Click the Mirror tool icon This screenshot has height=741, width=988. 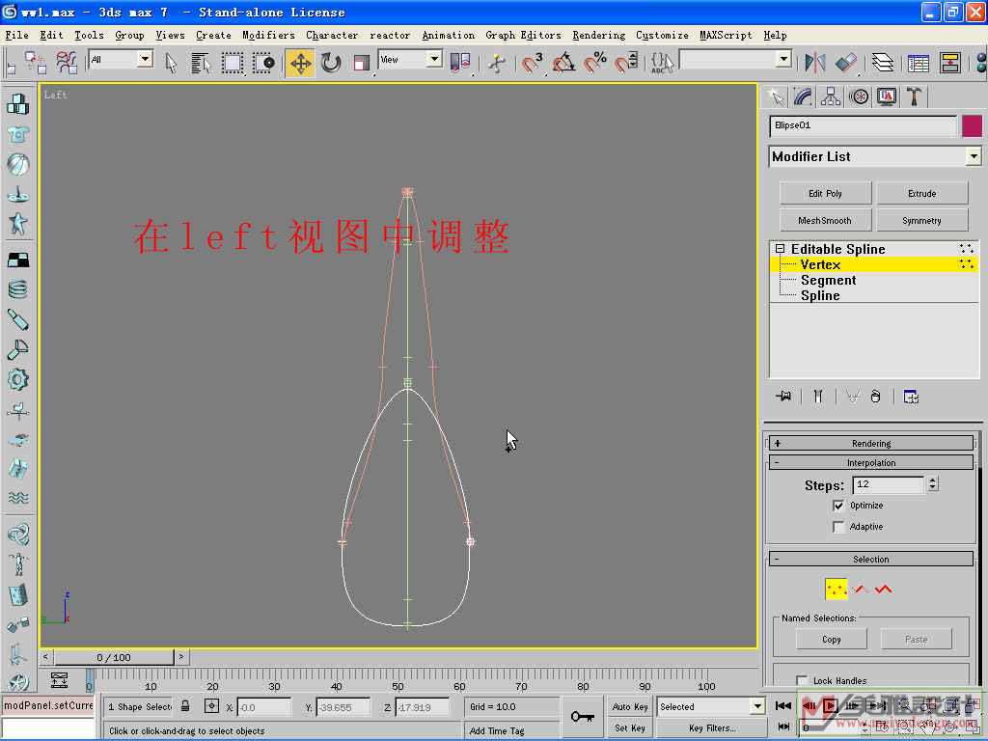click(814, 63)
